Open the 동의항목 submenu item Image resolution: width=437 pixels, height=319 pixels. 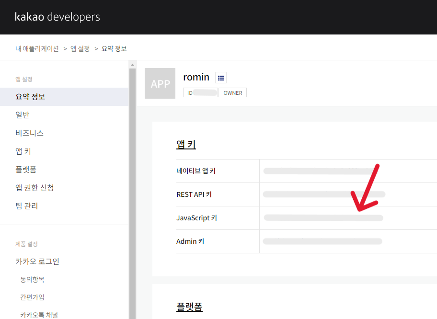point(32,279)
